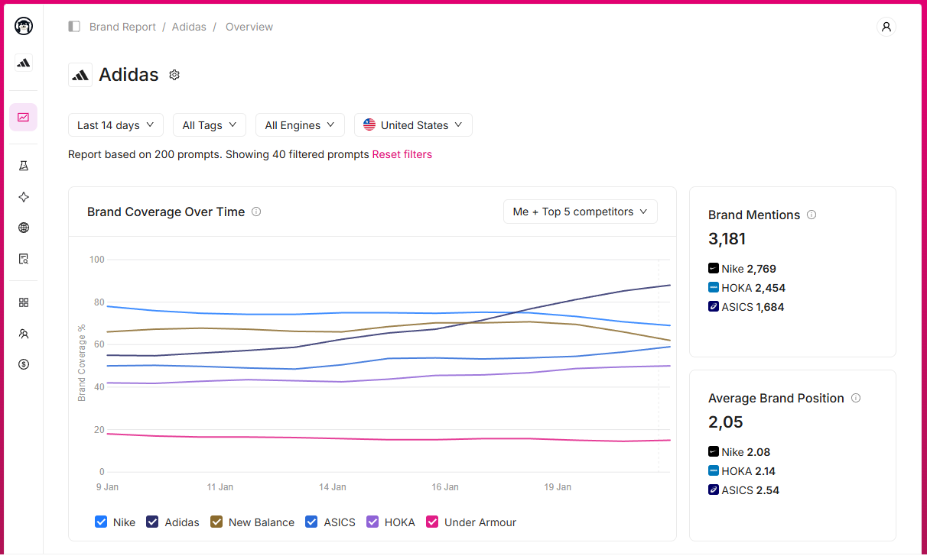This screenshot has height=559, width=927.
Task: Click the 9 Jan axis label
Action: pyautogui.click(x=107, y=487)
